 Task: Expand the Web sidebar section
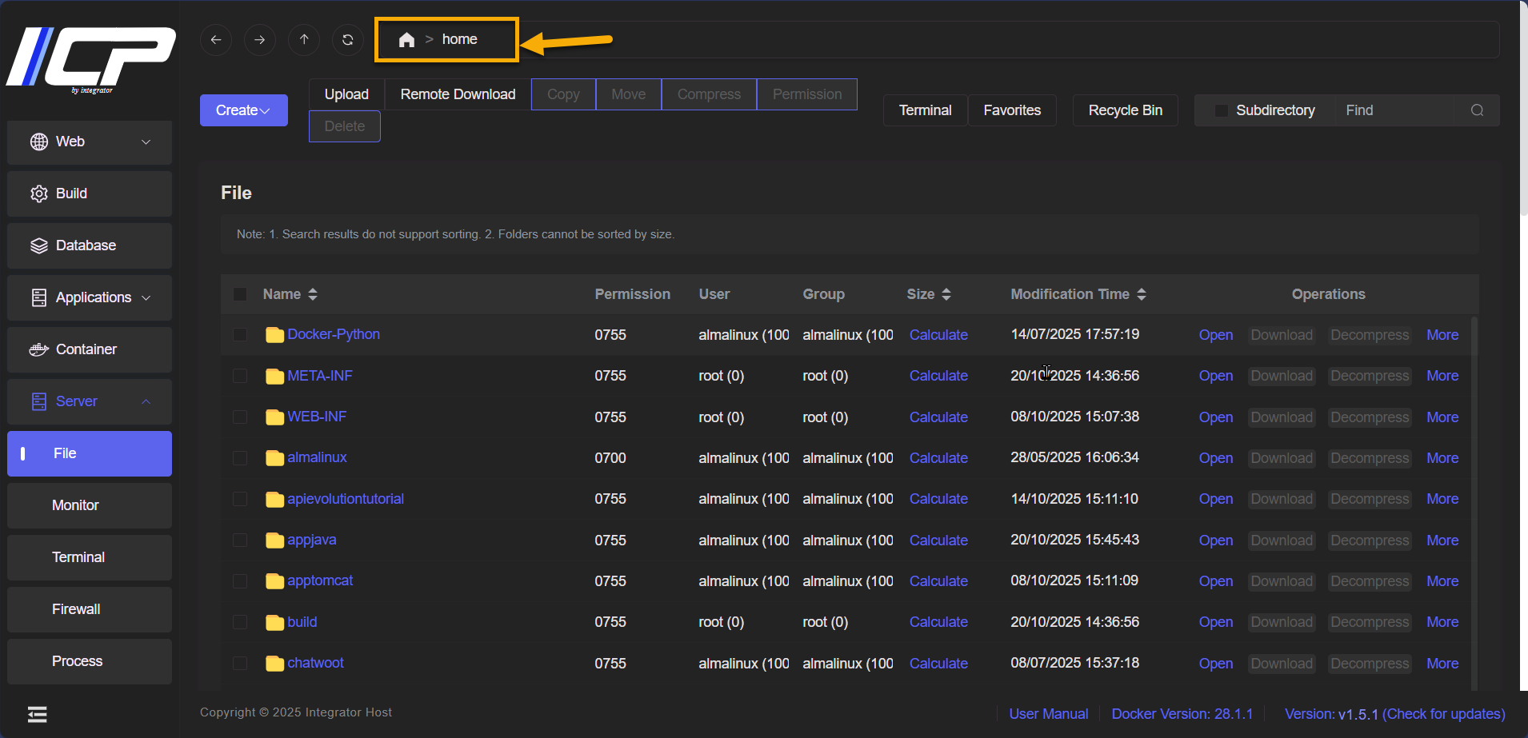click(x=90, y=142)
